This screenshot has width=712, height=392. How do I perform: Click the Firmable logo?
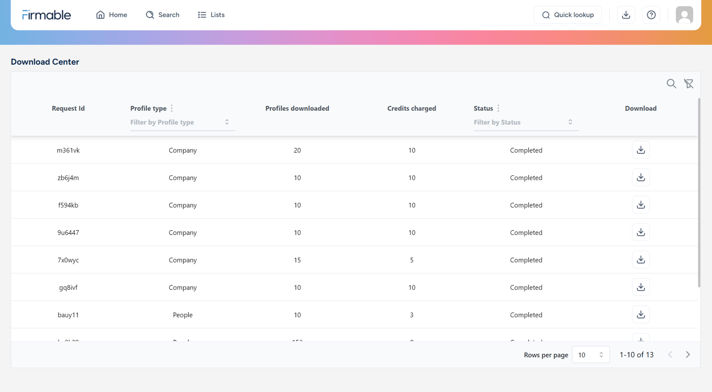point(46,15)
